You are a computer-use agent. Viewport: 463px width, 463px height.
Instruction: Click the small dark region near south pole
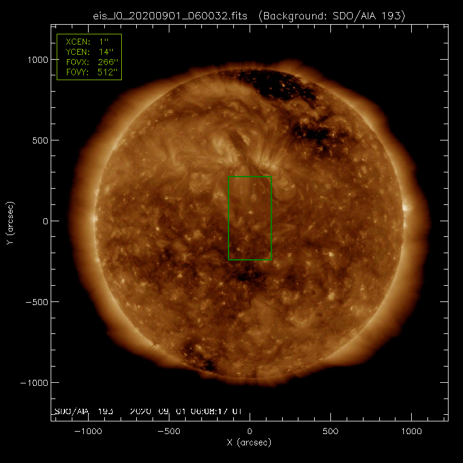(x=208, y=364)
